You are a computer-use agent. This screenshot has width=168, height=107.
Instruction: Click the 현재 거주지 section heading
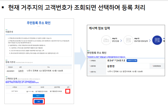[x=10, y=62]
